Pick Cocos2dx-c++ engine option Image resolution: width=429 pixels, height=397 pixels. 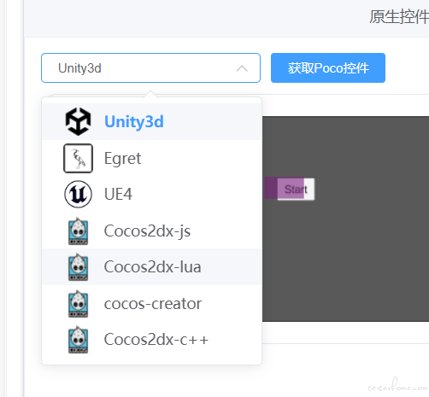point(151,340)
